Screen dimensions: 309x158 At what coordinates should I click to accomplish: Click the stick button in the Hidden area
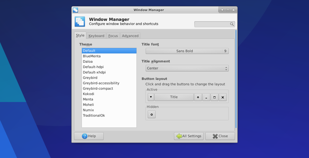[151, 115]
